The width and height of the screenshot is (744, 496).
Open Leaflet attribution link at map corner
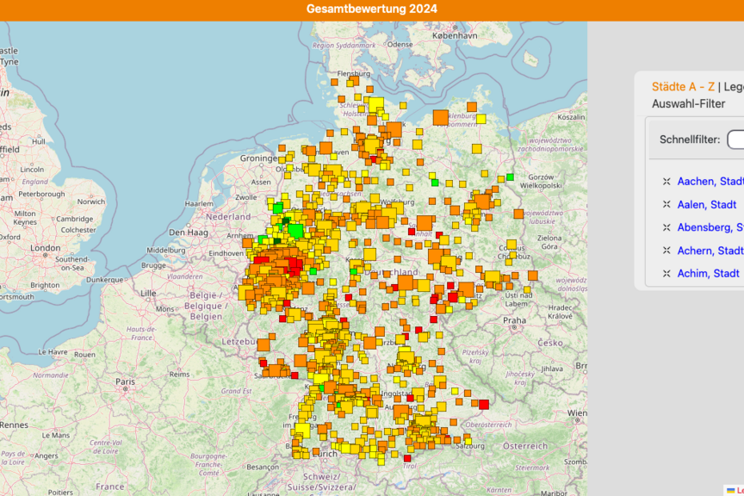(739, 490)
